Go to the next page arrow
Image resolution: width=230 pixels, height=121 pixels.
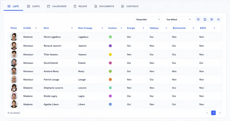220,113
